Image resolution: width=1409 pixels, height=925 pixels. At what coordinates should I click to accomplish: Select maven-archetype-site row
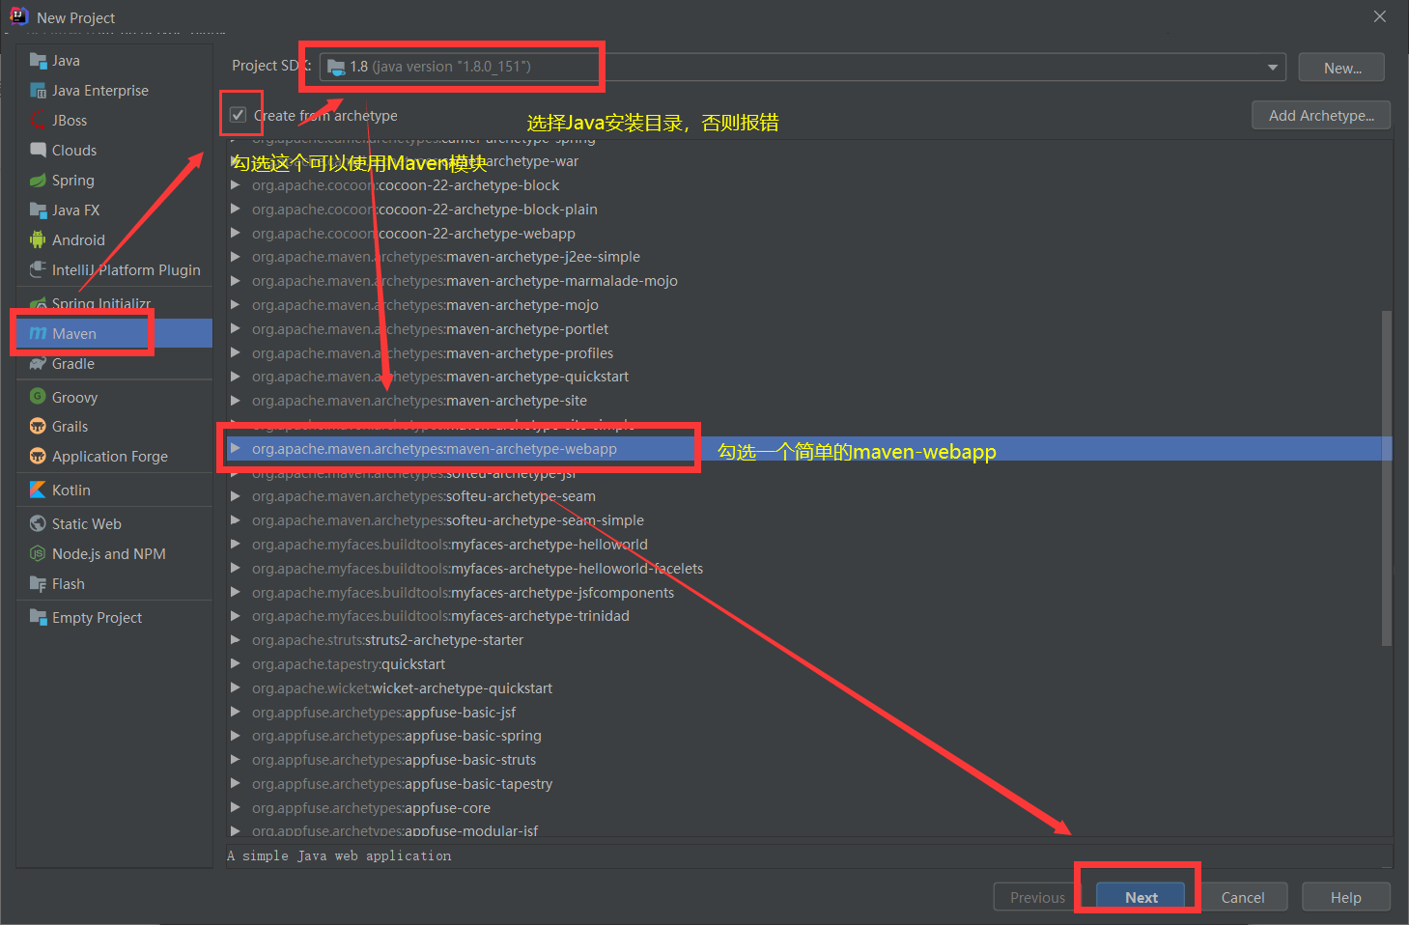(807, 401)
